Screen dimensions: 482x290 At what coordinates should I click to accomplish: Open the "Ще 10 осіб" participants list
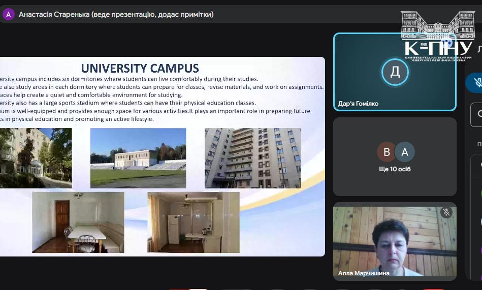[394, 169]
